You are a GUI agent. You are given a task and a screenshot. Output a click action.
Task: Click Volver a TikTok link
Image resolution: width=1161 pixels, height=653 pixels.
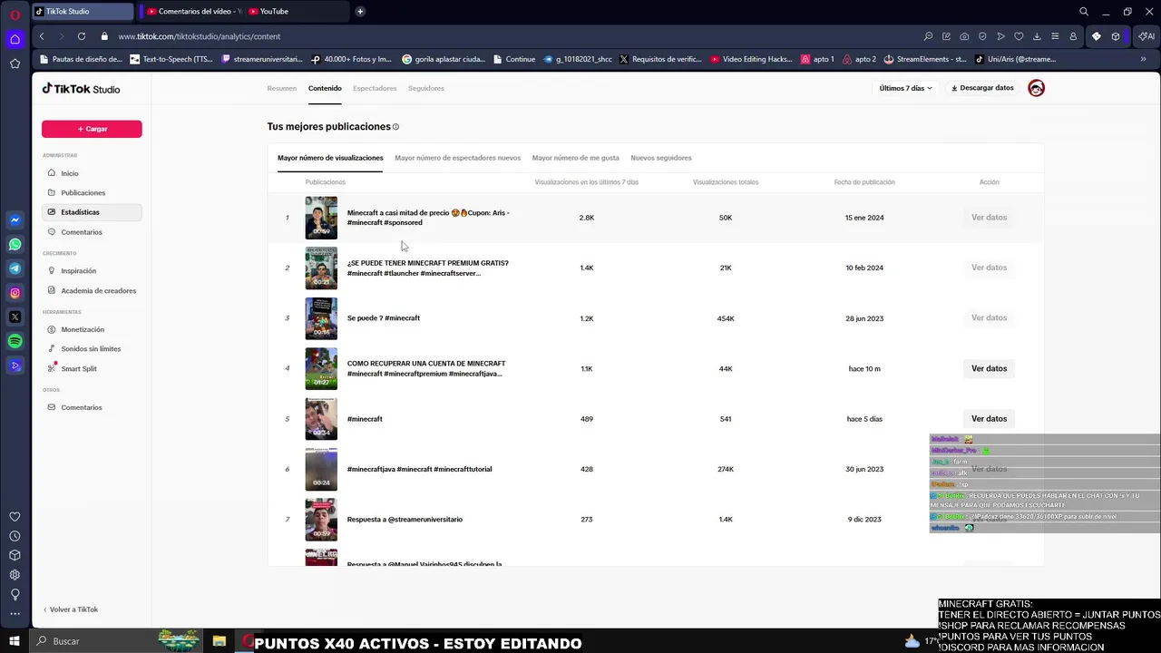click(70, 609)
